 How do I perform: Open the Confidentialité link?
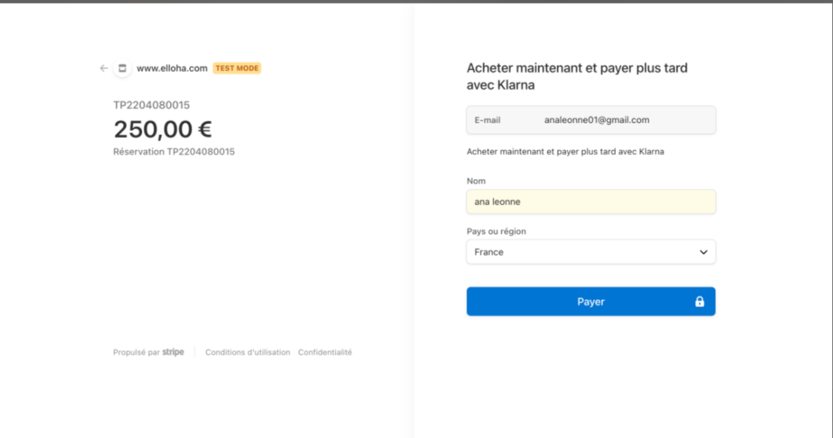[325, 352]
